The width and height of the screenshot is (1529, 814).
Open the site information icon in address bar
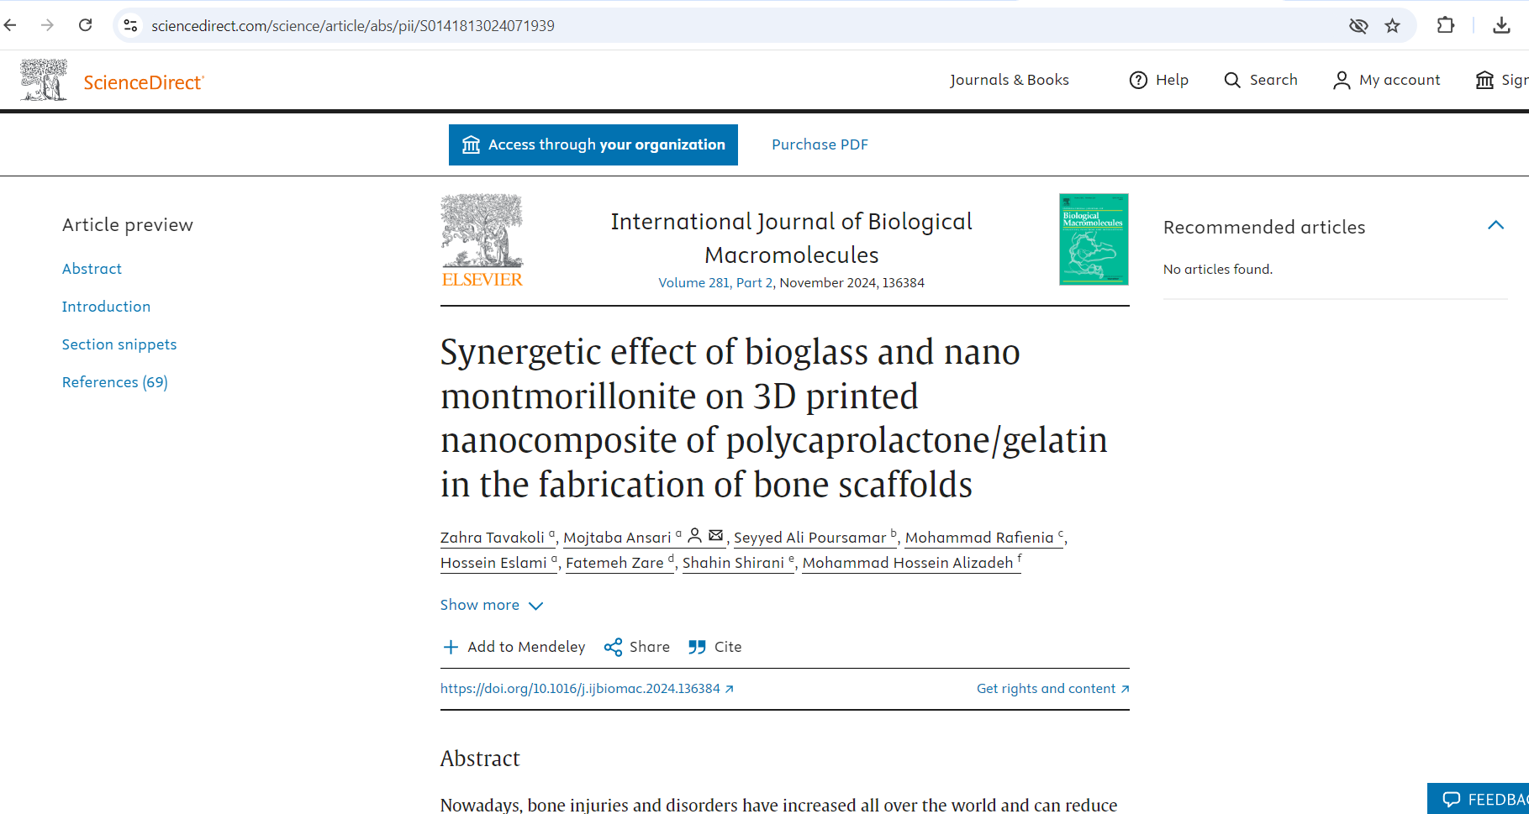(x=130, y=25)
